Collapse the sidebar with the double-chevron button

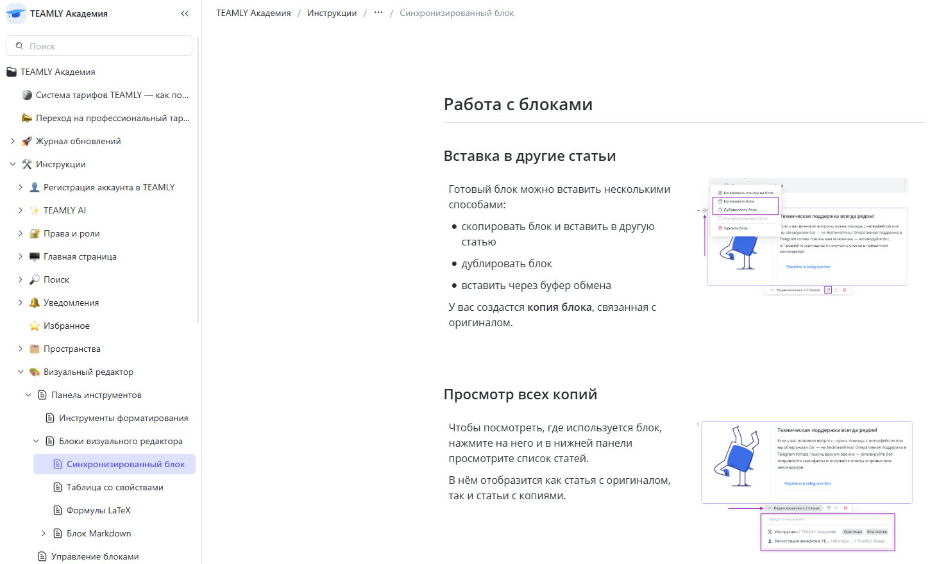[185, 13]
